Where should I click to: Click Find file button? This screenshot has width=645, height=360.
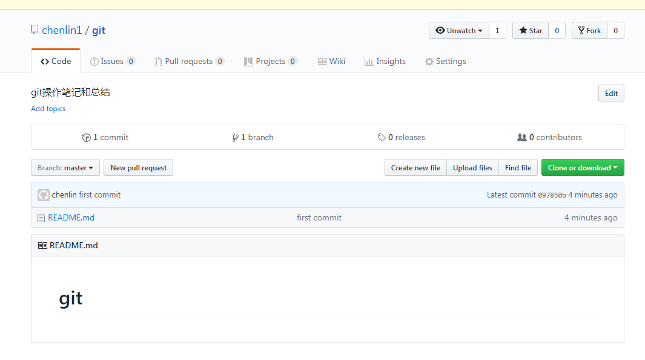point(518,167)
